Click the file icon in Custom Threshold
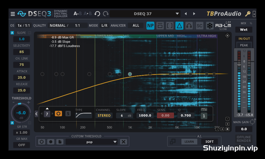Viewport: 265px width, 159px height. pos(60,142)
